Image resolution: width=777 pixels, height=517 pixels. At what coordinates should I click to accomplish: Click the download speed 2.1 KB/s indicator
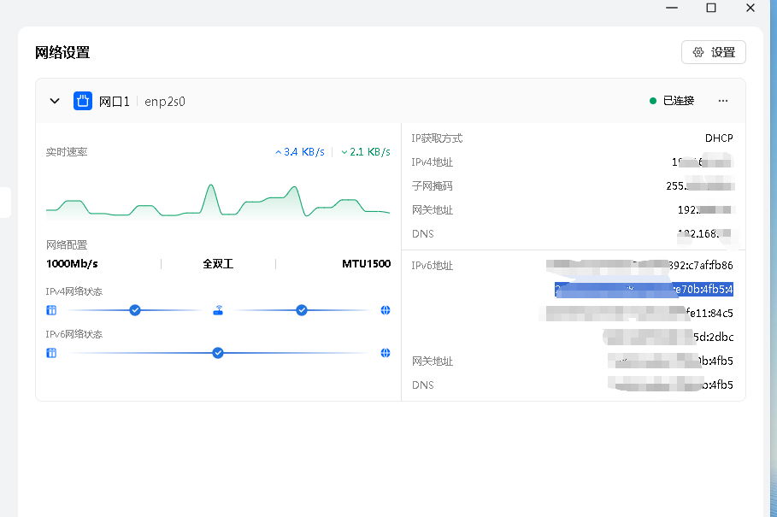point(366,152)
